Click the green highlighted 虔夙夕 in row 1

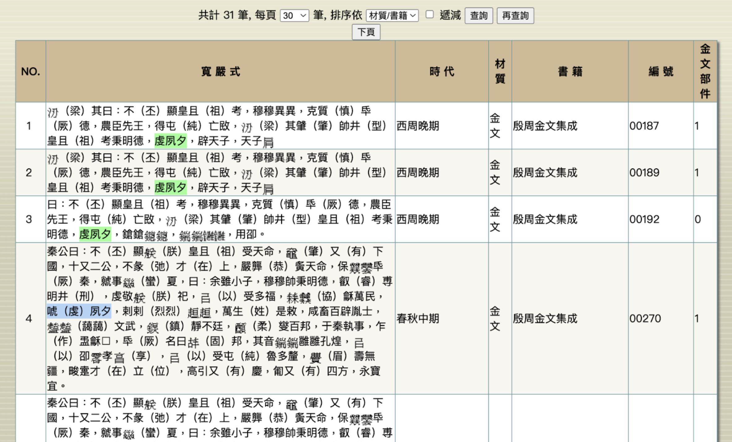coord(170,141)
